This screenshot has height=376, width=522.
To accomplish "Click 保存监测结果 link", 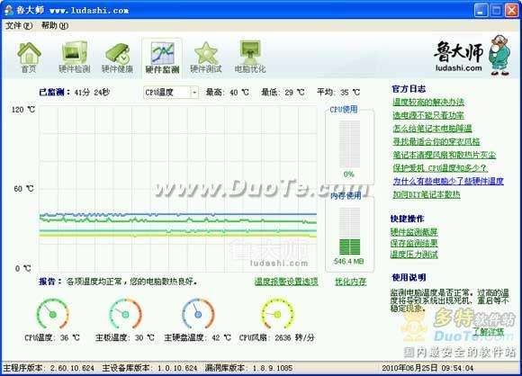I will [414, 243].
